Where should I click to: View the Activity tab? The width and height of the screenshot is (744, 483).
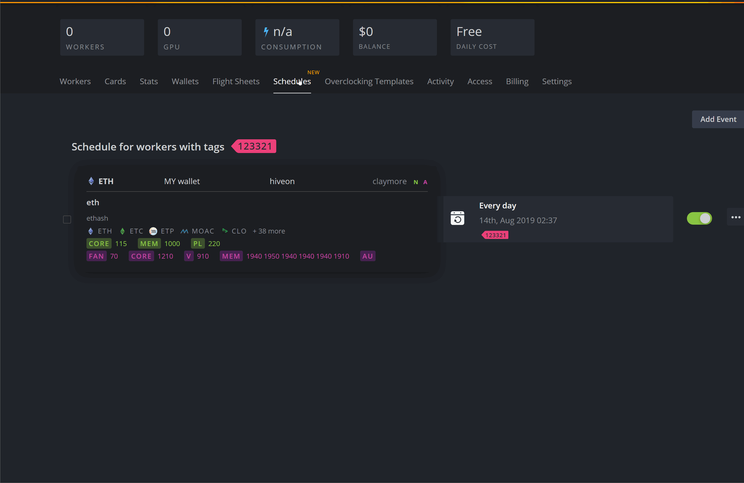click(440, 81)
